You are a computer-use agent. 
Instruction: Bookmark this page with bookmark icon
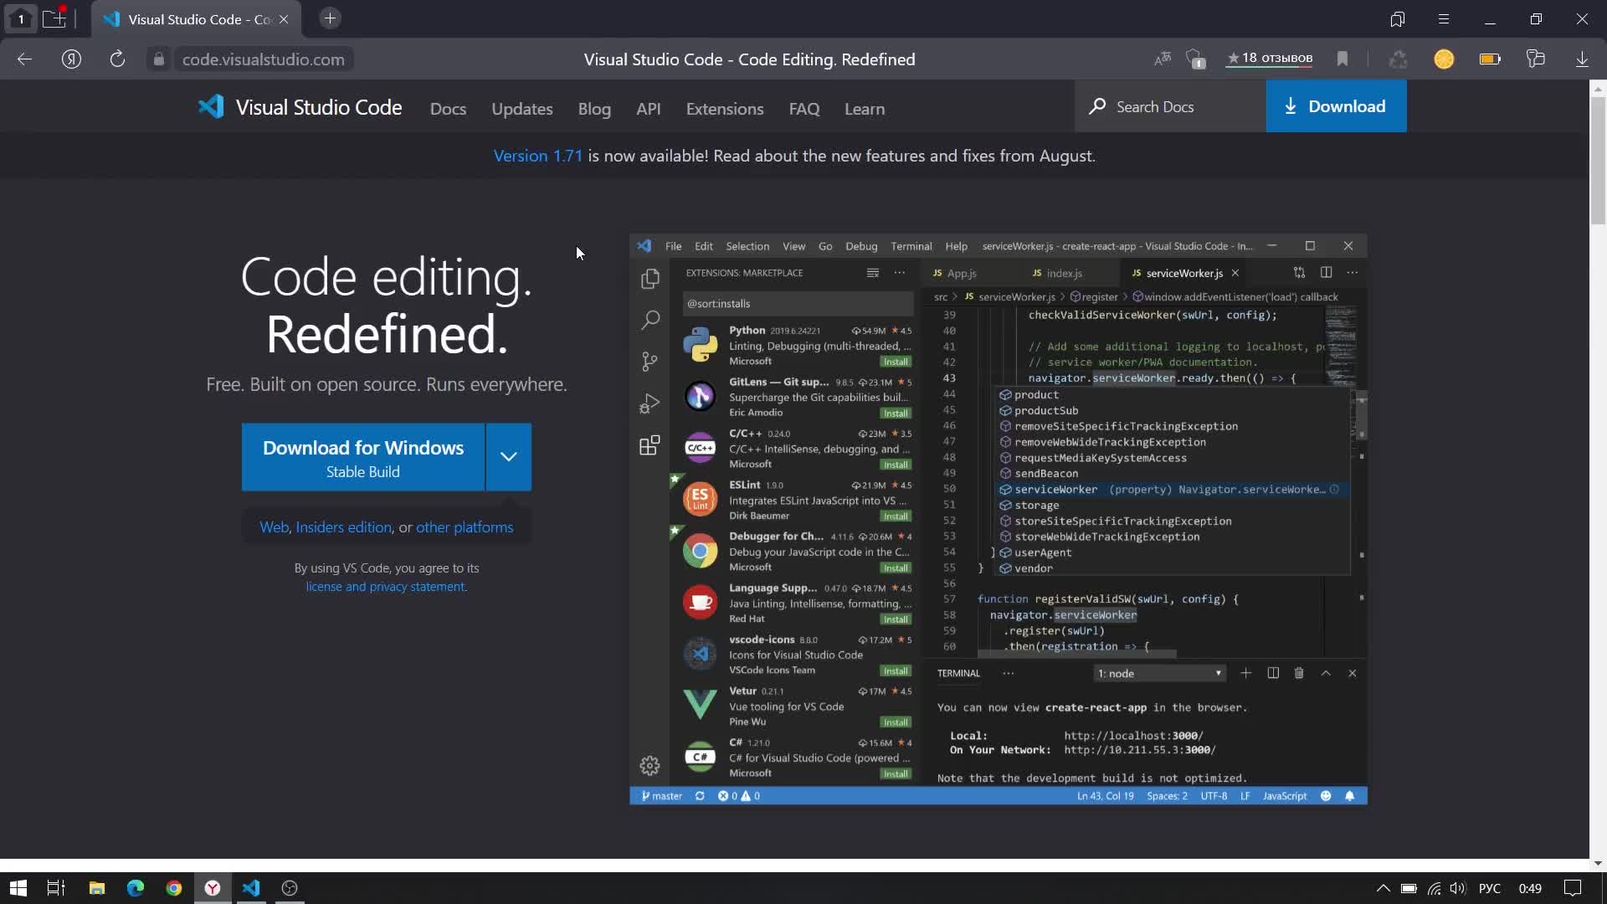(x=1343, y=59)
